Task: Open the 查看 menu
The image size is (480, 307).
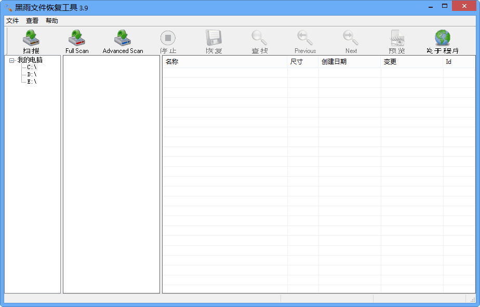Action: click(x=32, y=20)
